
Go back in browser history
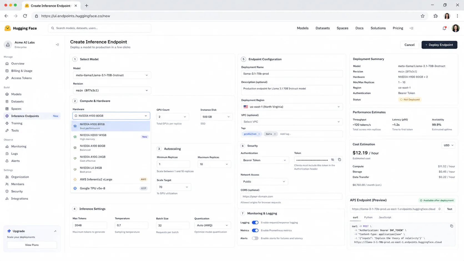[6, 16]
